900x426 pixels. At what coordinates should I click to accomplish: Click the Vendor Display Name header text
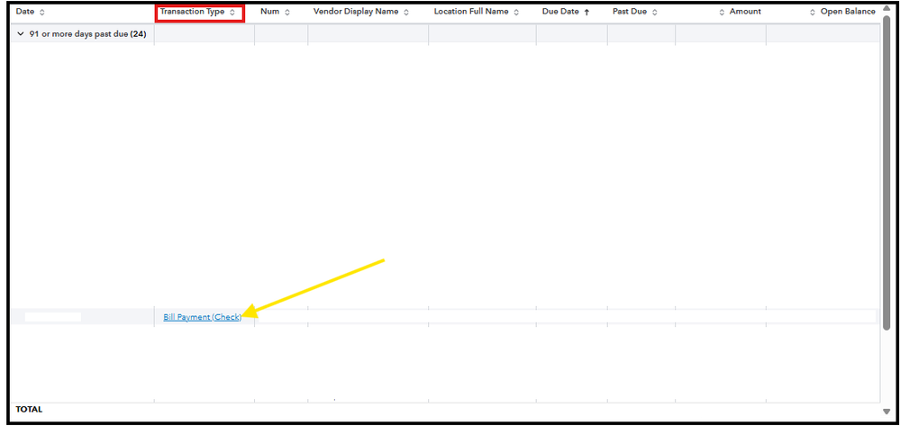click(x=356, y=12)
